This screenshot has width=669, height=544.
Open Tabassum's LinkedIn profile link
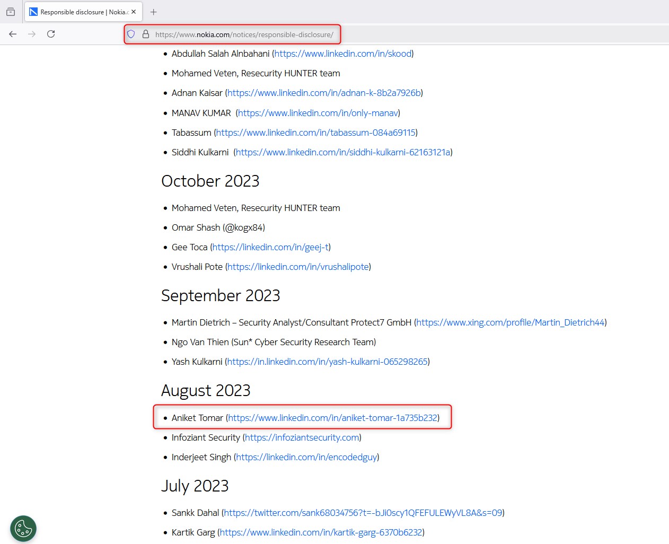316,133
